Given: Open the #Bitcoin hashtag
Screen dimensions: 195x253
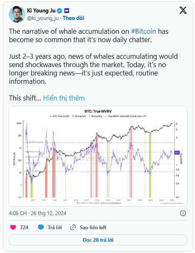Looking at the screenshot, I should [x=143, y=31].
